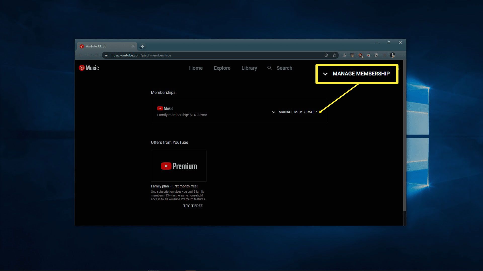Viewport: 483px width, 271px height.
Task: Read the One subscription gives you description
Action: 178,195
